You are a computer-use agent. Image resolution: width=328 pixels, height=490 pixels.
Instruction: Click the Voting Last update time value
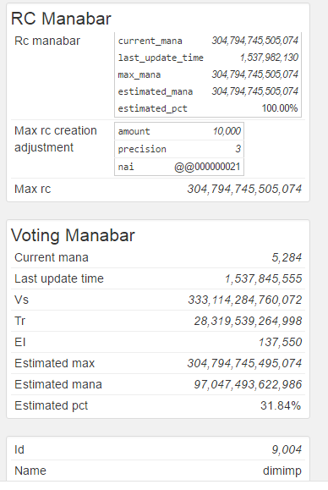coord(264,278)
